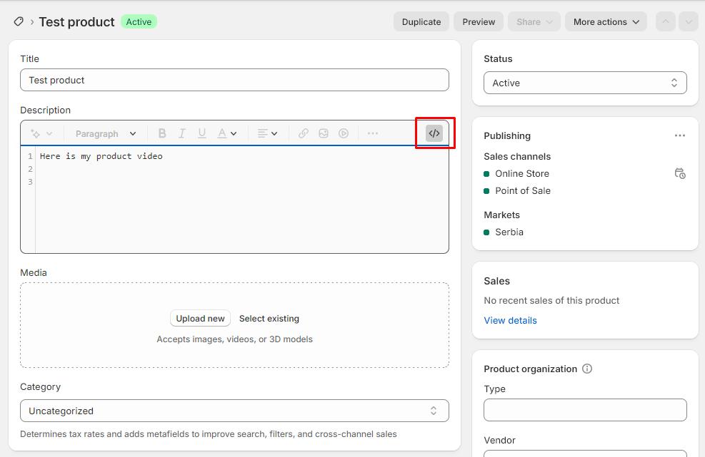
Task: Click the Type input field
Action: (x=585, y=410)
